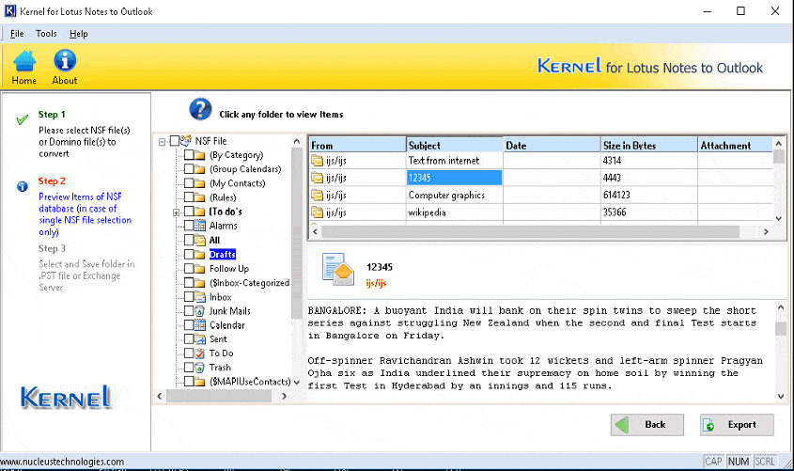Screen dimensions: 794x471
Task: Click the Calendar folder icon in tree
Action: click(200, 325)
